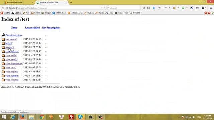Open the joomla3/ folder link
The height and width of the screenshot is (120, 214).
[x=10, y=47]
